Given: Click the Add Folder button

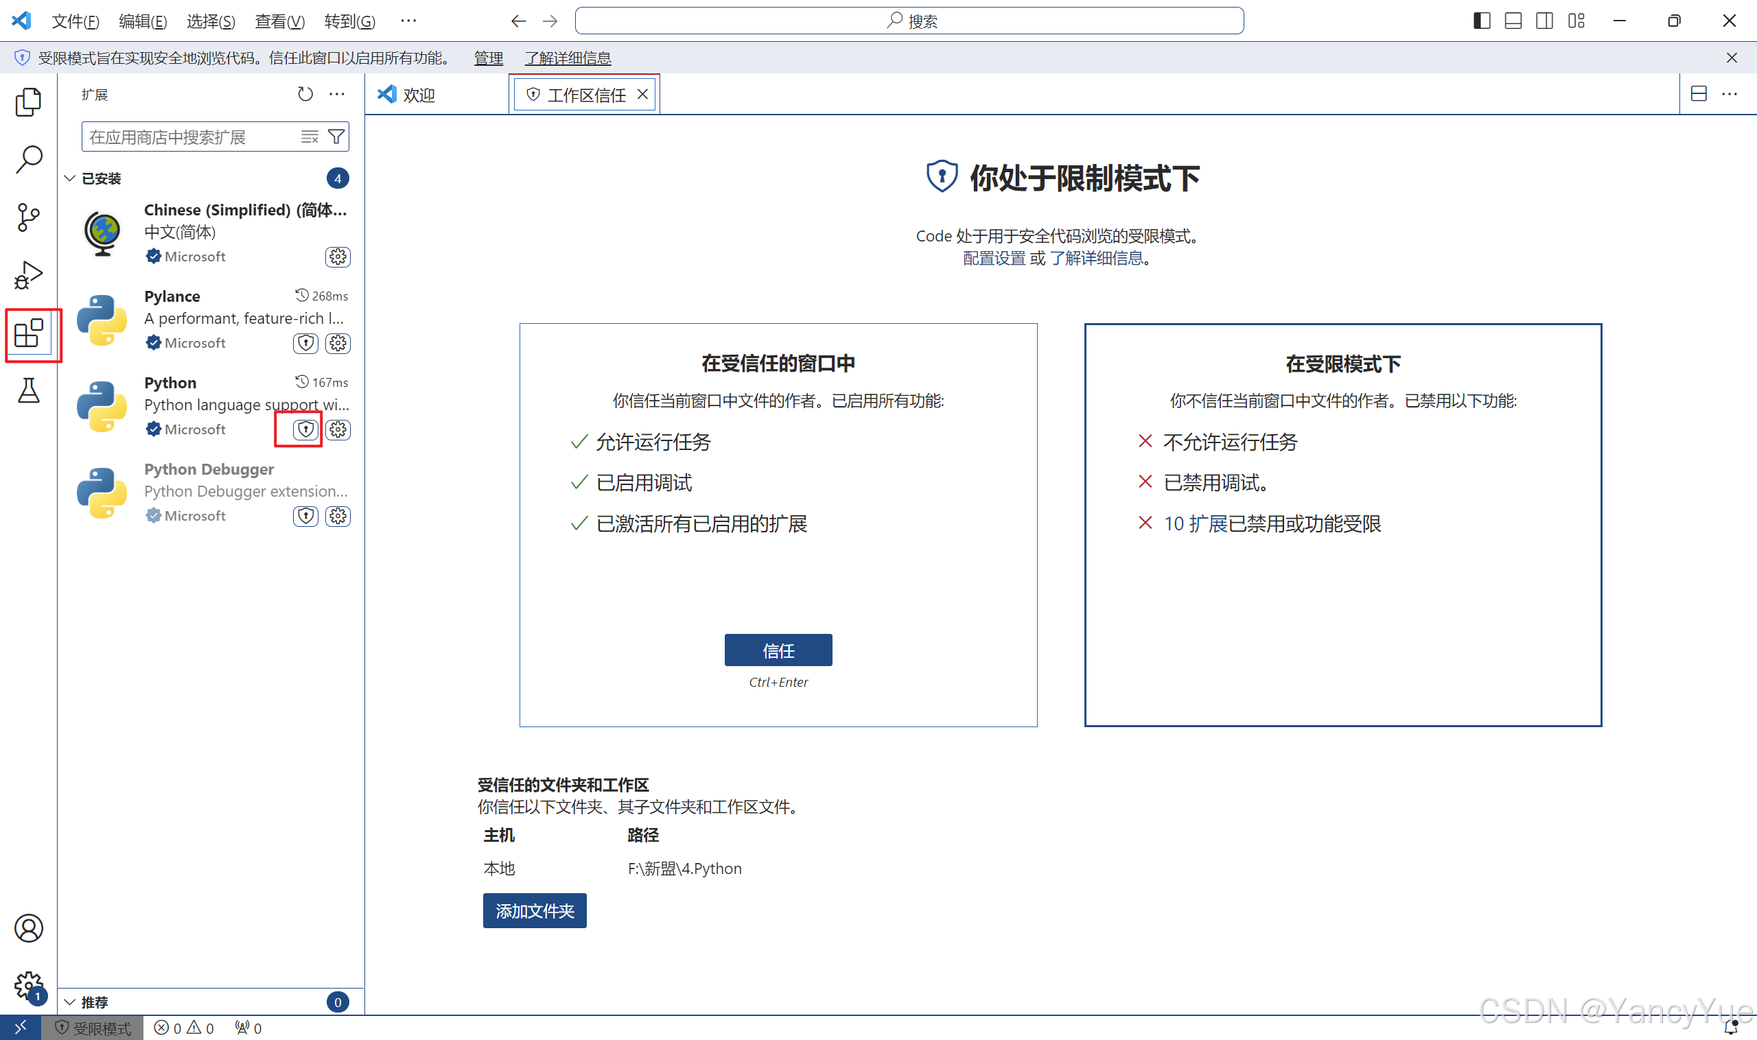Looking at the screenshot, I should 534,910.
